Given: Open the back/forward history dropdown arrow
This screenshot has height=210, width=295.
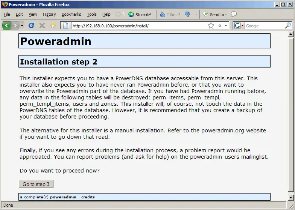Looking at the screenshot, I should (x=22, y=25).
